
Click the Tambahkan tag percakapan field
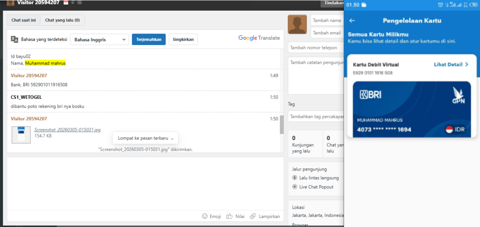pos(316,117)
